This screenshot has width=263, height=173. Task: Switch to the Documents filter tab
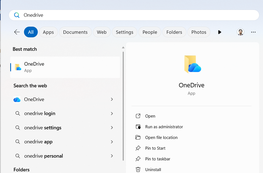75,32
